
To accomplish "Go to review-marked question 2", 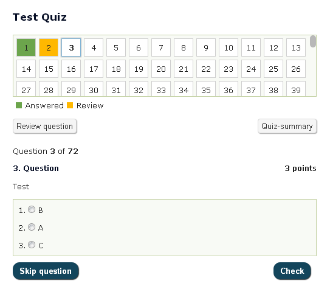I will (x=49, y=47).
